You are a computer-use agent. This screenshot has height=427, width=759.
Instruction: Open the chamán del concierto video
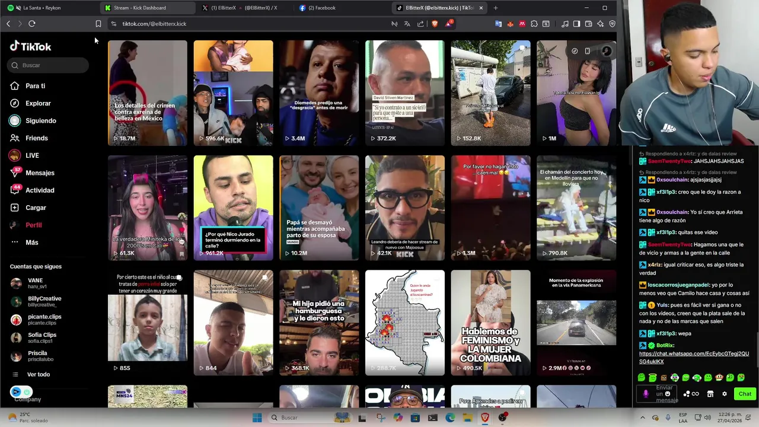576,208
